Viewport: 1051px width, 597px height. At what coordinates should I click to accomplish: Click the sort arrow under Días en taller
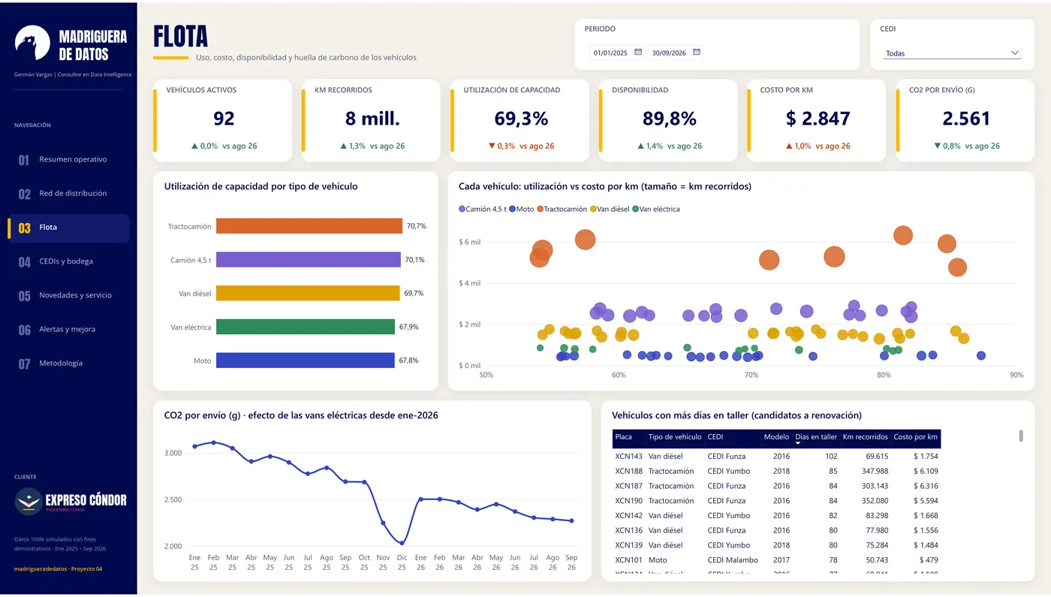pyautogui.click(x=798, y=444)
